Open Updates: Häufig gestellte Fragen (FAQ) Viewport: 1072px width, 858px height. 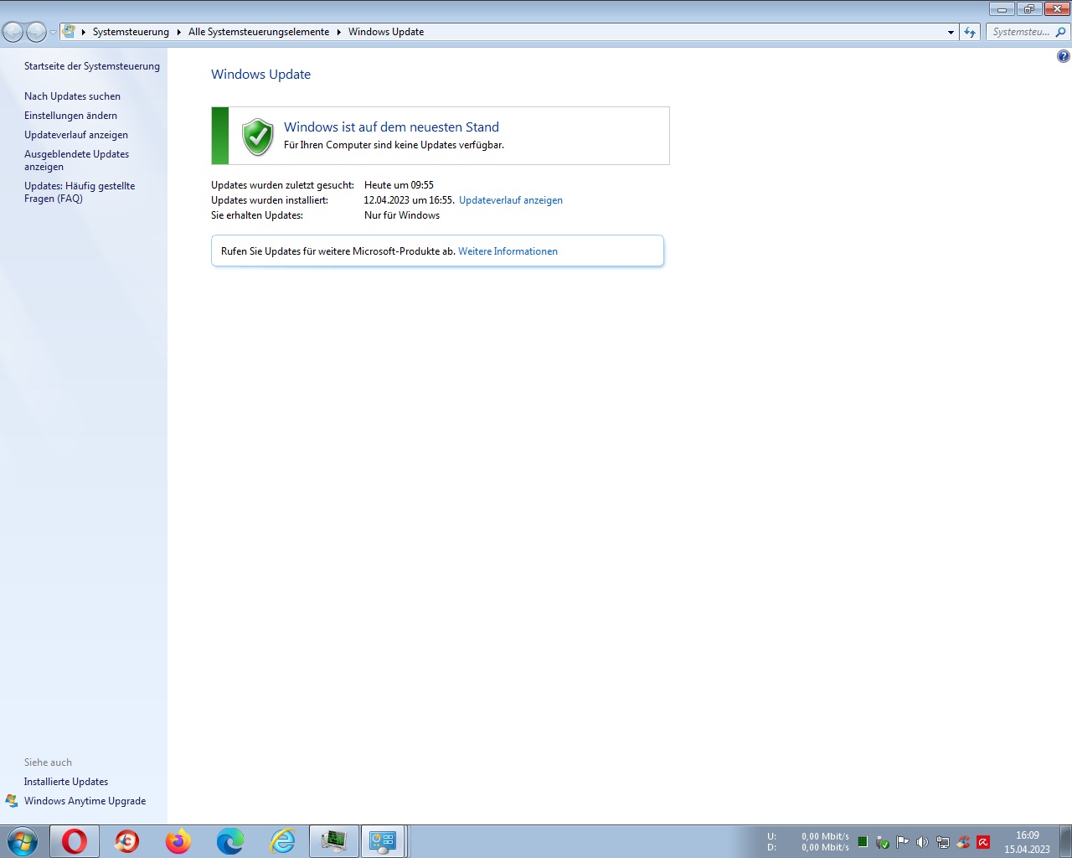tap(80, 192)
